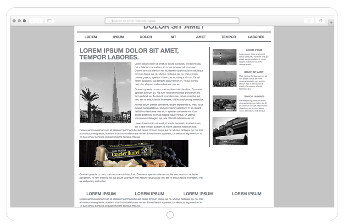Click the Cracker Barrel cheese banner ad

point(133,154)
